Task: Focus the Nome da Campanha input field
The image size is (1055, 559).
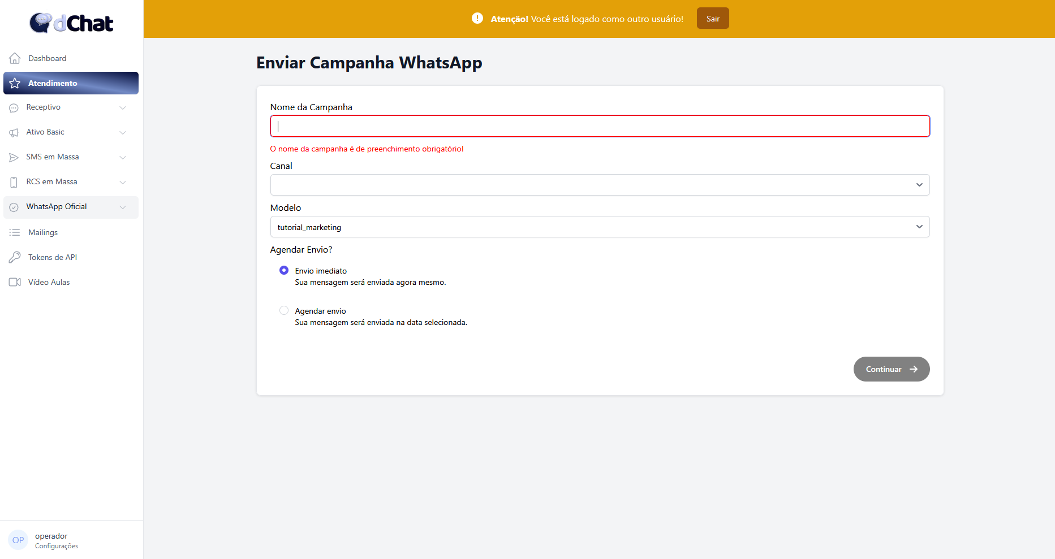Action: coord(600,126)
